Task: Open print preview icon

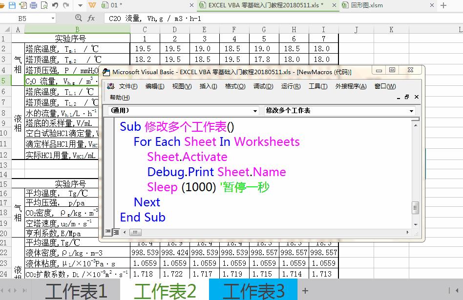Action: (44, 5)
